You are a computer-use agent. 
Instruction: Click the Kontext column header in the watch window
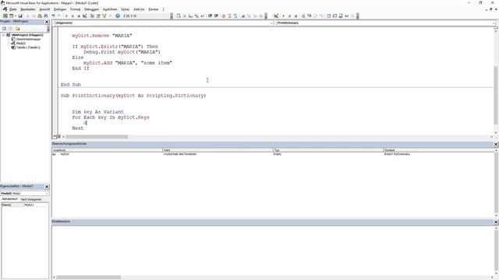(438, 150)
